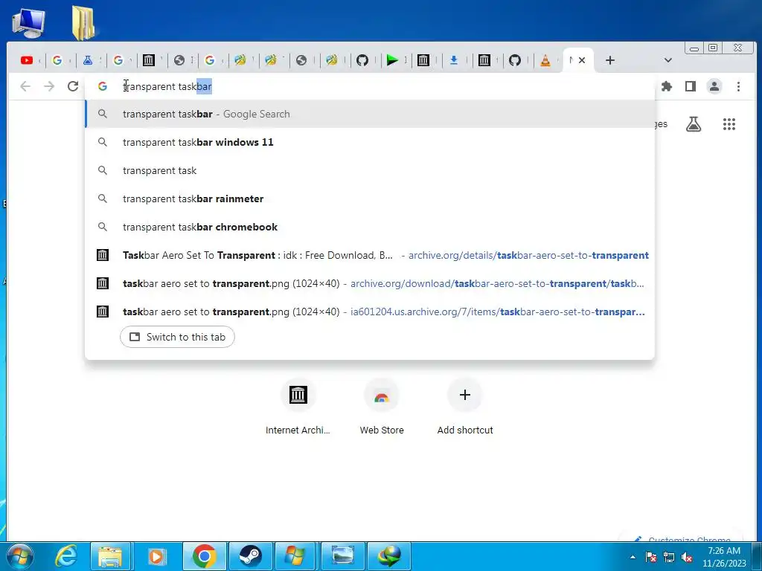Viewport: 762px width, 571px height.
Task: Open the Search Labs flask icon
Action: [x=694, y=124]
